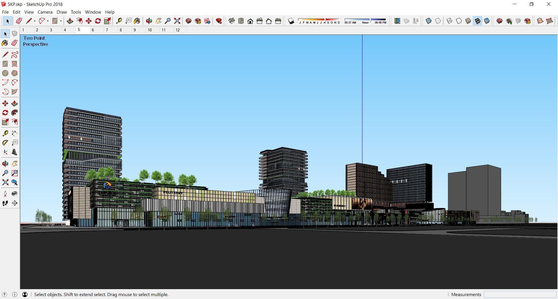The image size is (558, 299).
Task: Select the Push/Pull tool in top toolbar
Action: coord(70,21)
